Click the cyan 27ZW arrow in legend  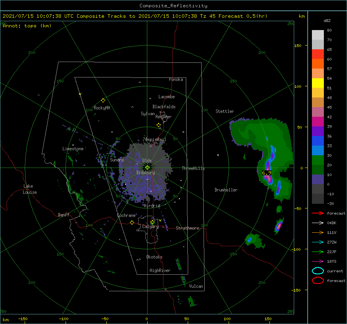coord(318,242)
